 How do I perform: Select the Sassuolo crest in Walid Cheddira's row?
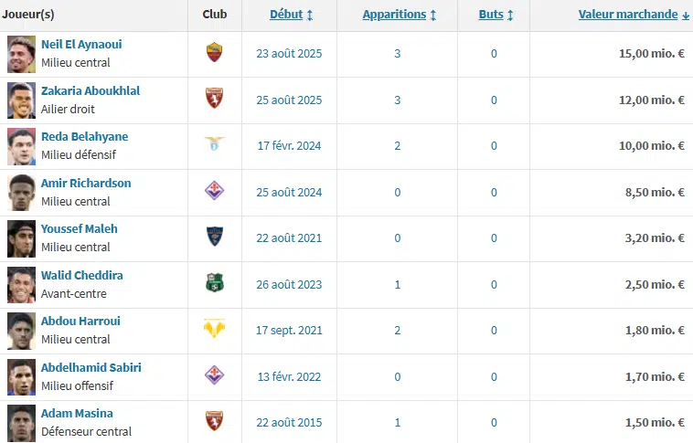214,284
